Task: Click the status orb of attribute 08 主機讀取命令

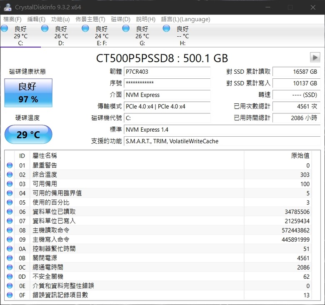Action: tap(10, 230)
